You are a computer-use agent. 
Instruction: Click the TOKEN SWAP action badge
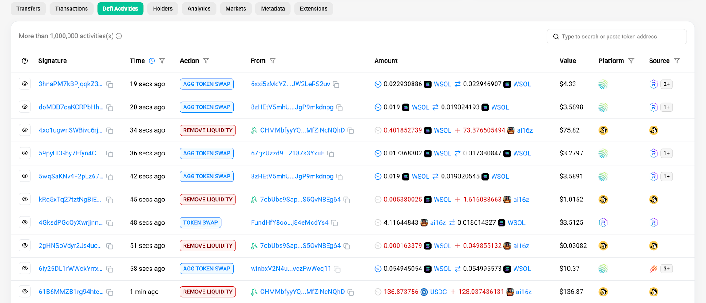click(201, 222)
